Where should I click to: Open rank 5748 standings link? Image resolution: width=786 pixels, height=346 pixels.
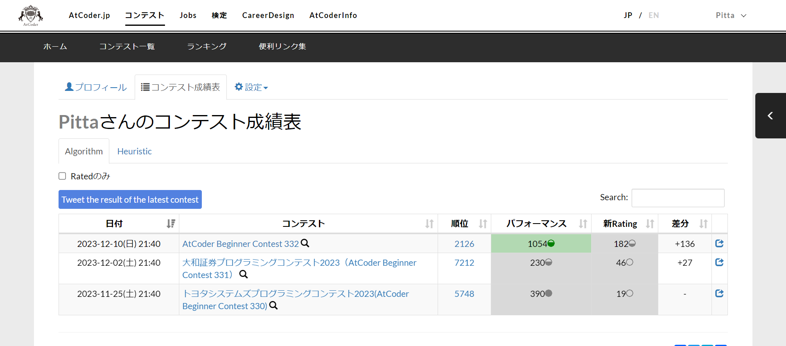click(x=464, y=294)
